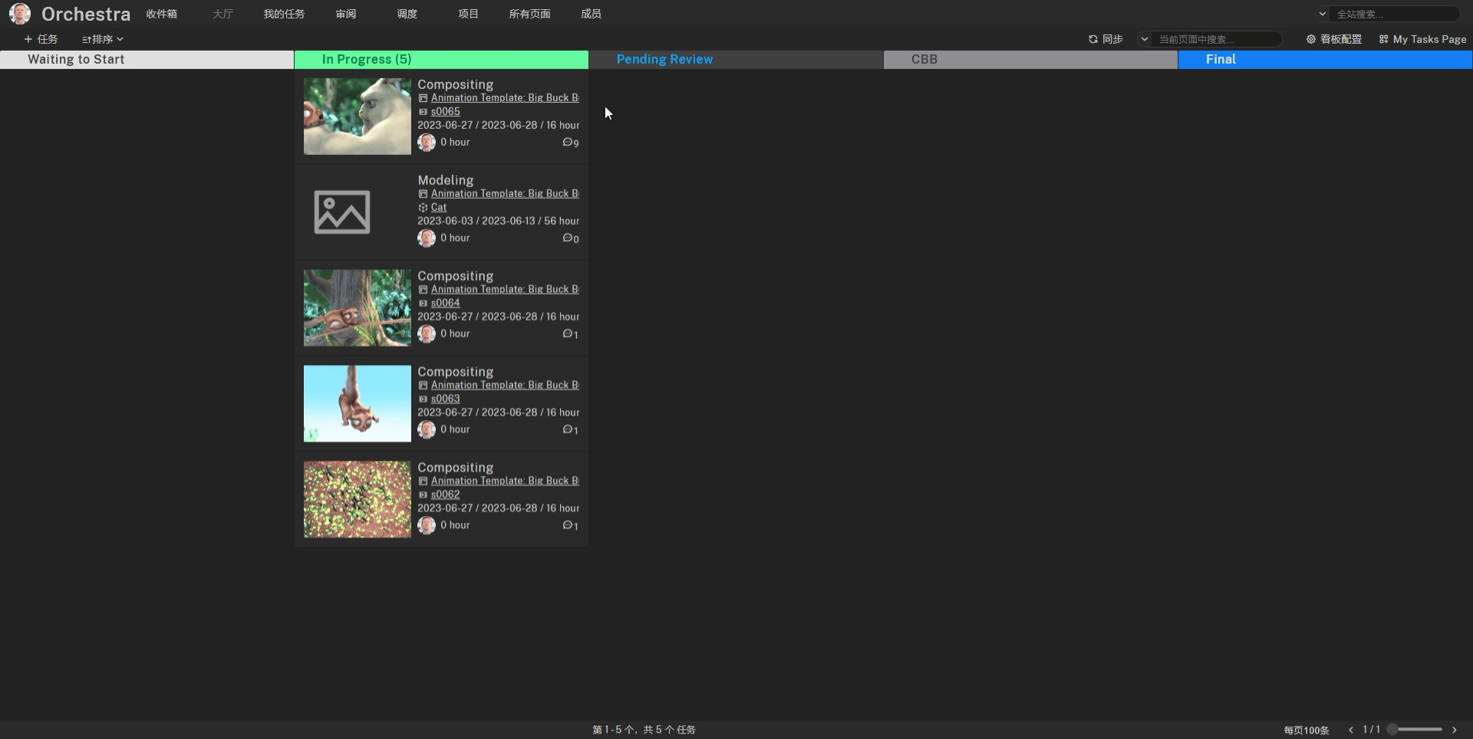Open asset link Cat
This screenshot has height=739, width=1473.
point(439,207)
